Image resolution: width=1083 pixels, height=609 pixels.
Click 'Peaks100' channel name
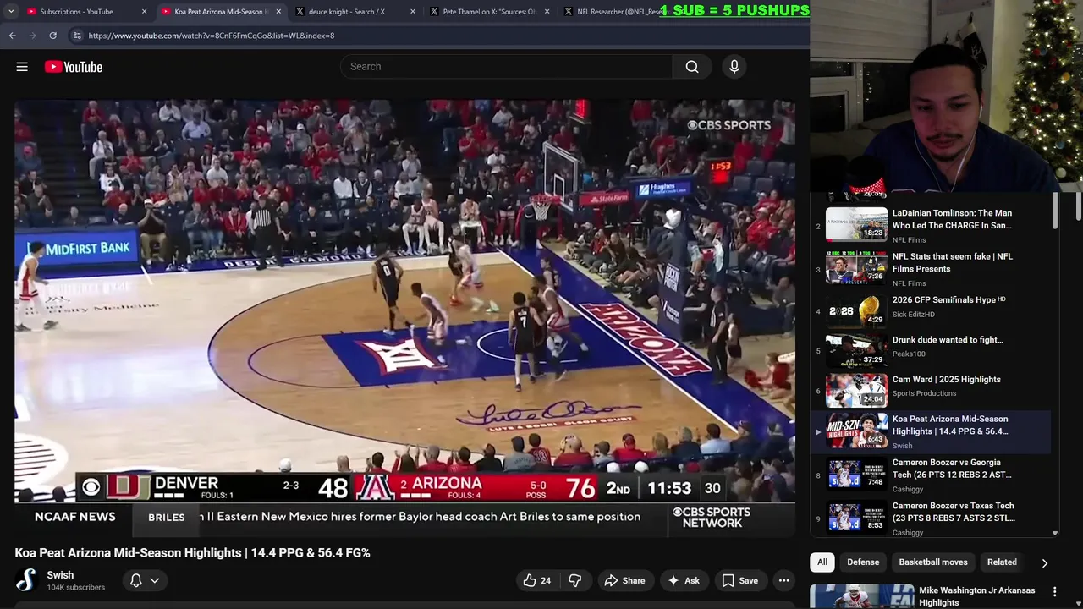click(909, 354)
